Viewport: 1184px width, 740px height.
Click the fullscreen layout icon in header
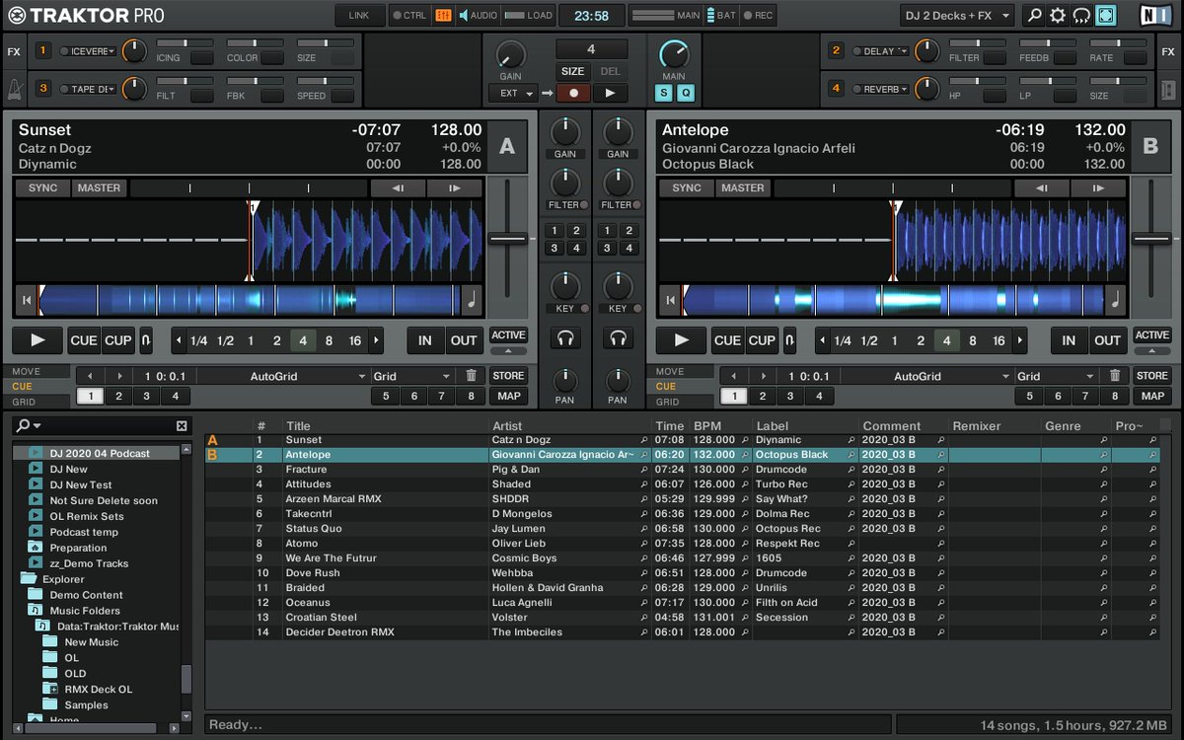point(1106,15)
